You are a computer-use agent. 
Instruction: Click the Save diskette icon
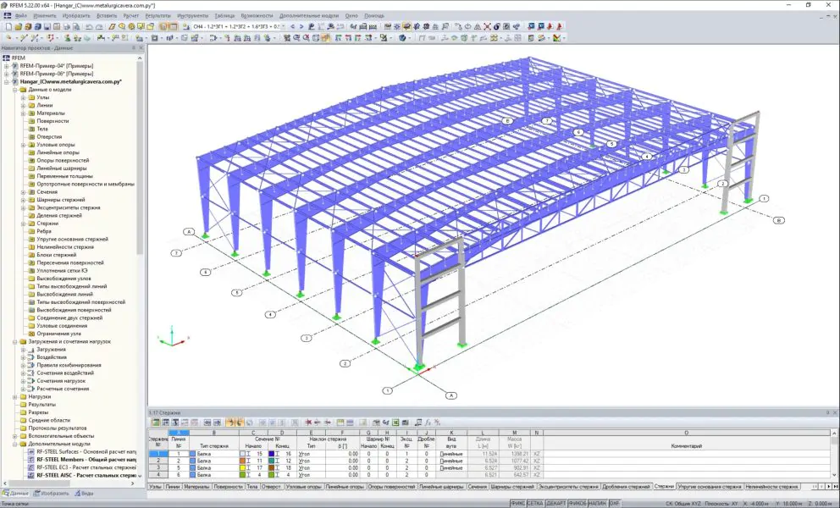point(47,26)
